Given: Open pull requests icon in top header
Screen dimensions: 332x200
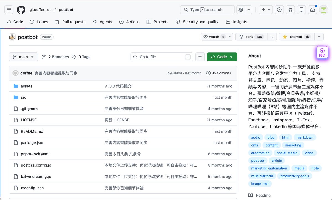Looking at the screenshot, I should pos(290,10).
